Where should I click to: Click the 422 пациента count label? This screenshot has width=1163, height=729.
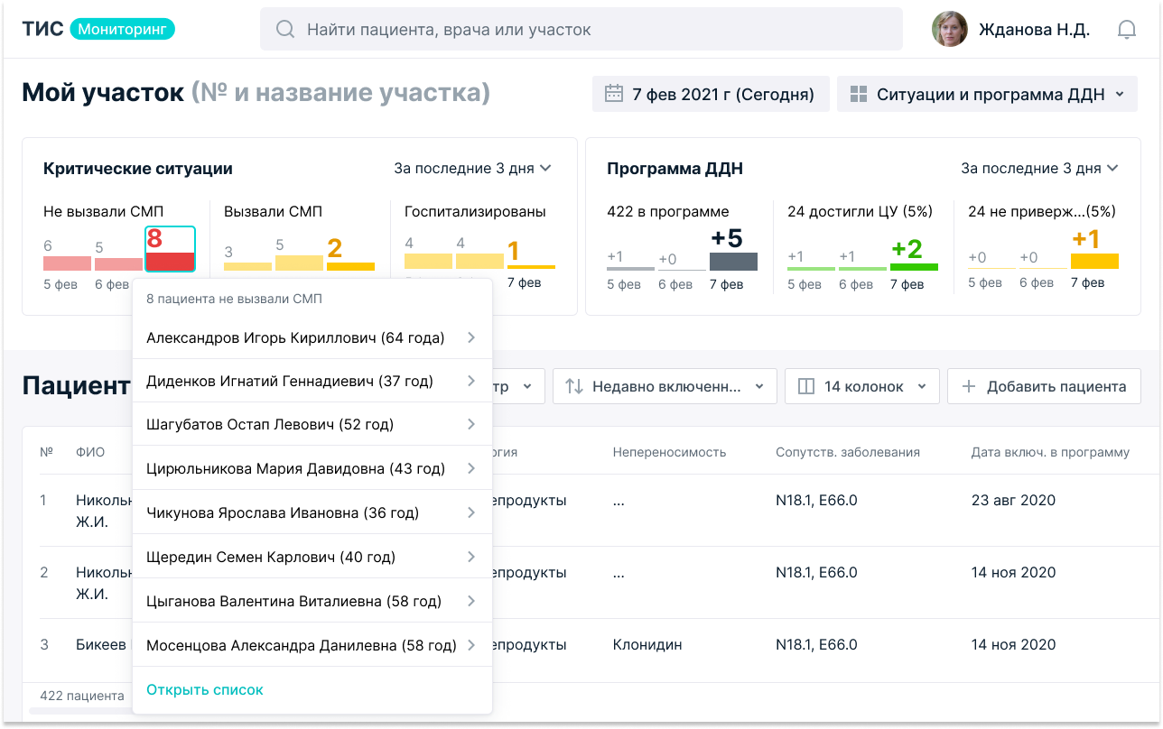click(82, 696)
